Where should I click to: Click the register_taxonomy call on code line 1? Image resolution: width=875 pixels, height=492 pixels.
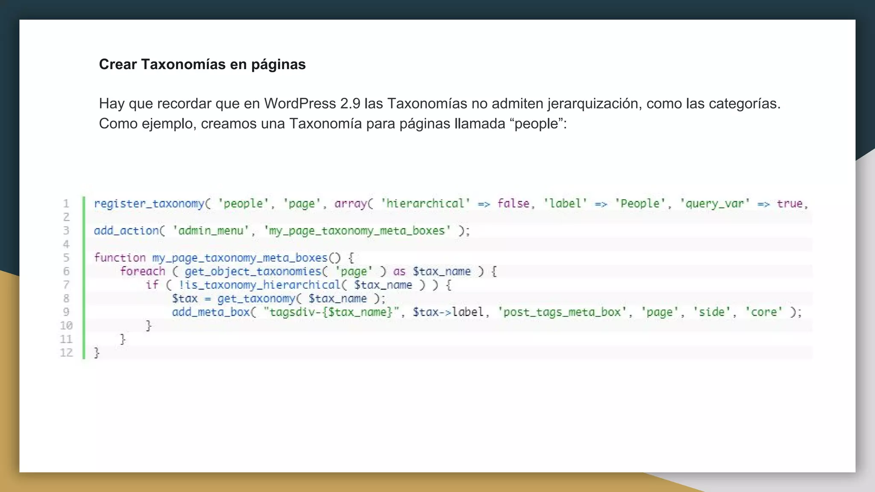(451, 204)
